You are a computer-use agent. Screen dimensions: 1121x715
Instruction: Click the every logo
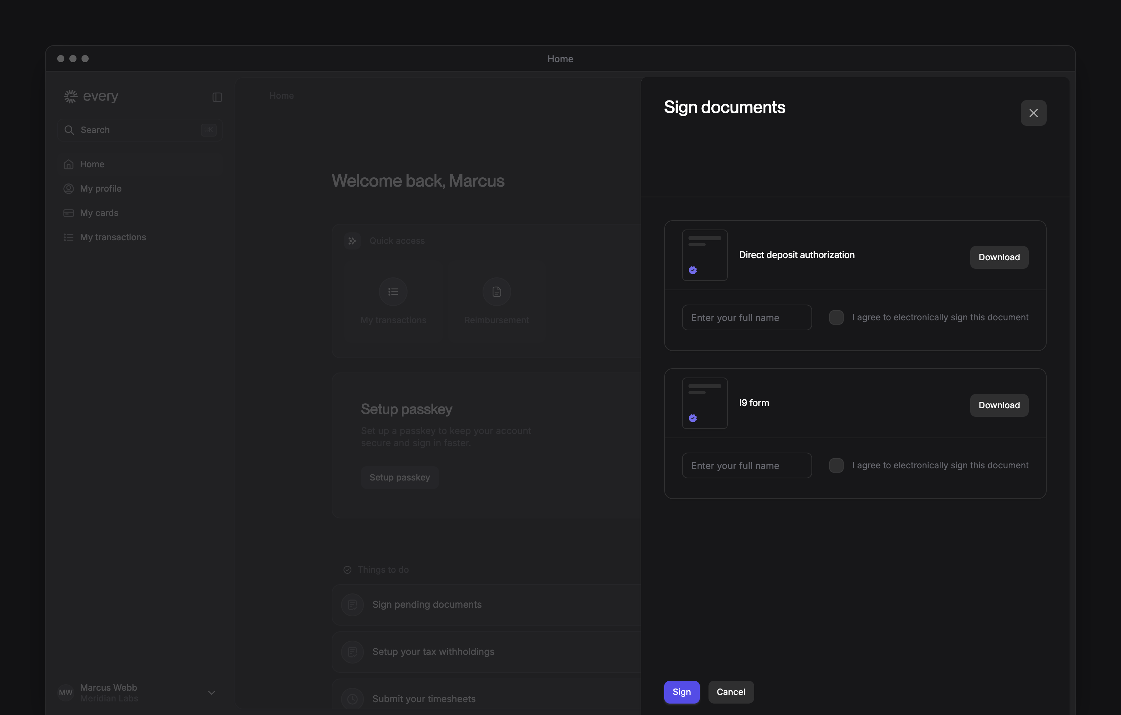point(91,97)
